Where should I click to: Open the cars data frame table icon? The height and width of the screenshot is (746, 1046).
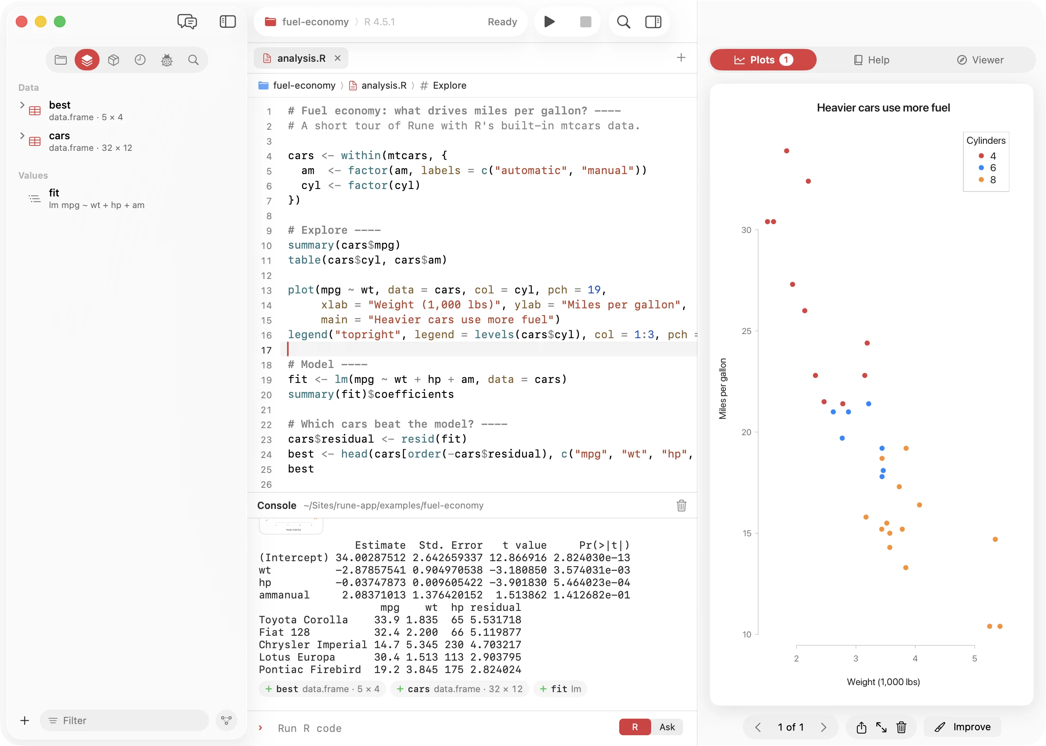click(35, 141)
